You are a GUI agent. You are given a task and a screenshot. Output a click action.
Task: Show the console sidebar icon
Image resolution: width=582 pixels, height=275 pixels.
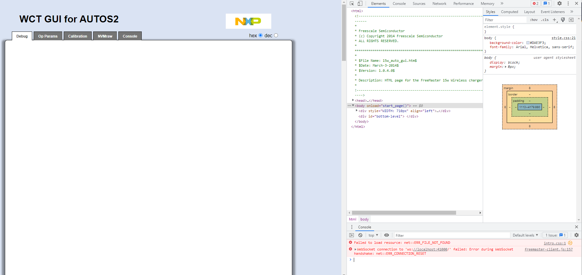(x=351, y=235)
